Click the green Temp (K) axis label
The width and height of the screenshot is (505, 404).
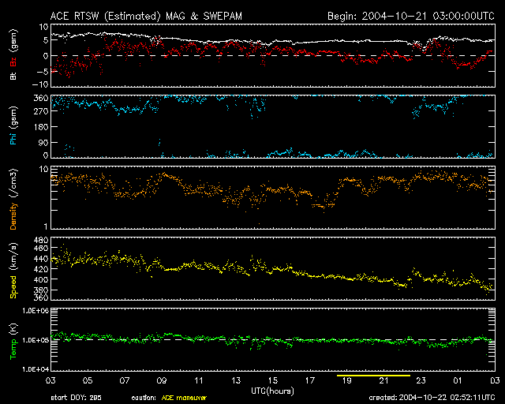pyautogui.click(x=14, y=339)
